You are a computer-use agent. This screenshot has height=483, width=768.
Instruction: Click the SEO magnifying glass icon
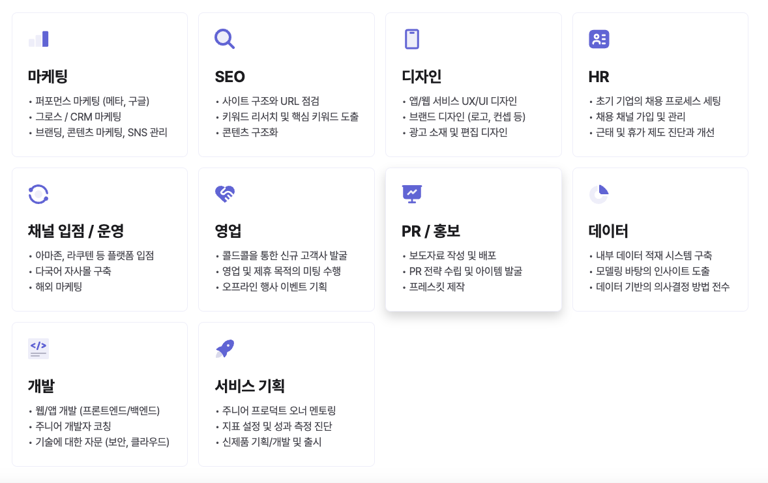[224, 38]
